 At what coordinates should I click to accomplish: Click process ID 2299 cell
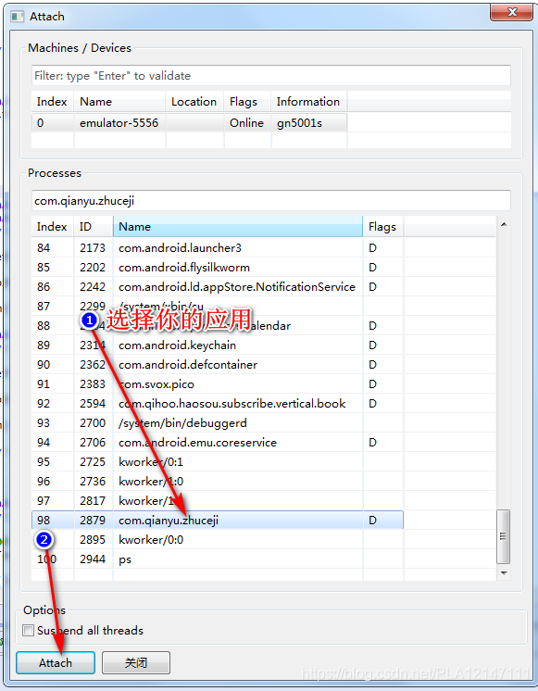click(93, 306)
